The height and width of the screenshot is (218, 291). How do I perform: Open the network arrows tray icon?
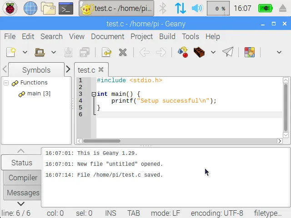pos(180,8)
